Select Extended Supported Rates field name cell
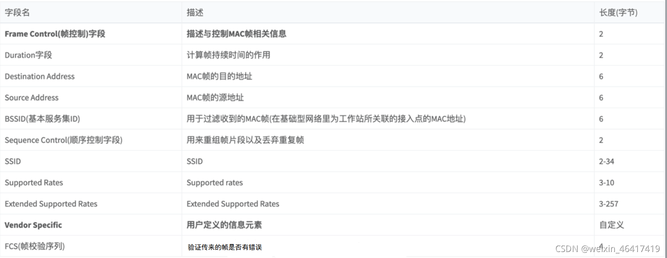Viewport: 667px width, 258px height. tap(51, 204)
